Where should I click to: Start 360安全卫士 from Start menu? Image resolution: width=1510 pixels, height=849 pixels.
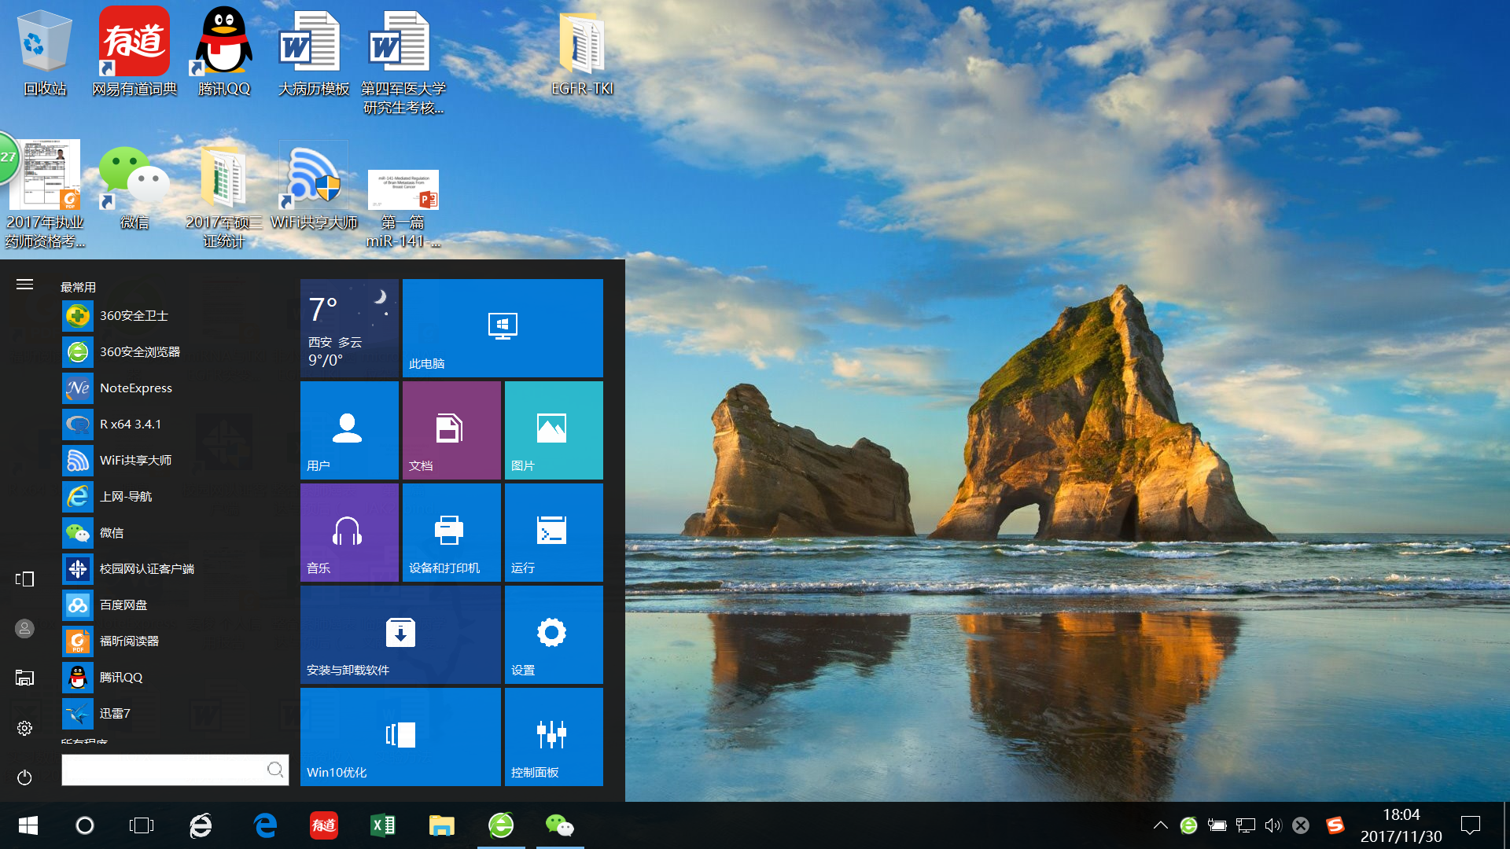pyautogui.click(x=132, y=315)
